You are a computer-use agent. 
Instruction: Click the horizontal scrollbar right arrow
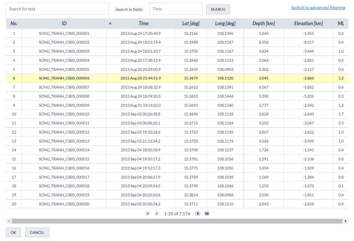pos(345,221)
